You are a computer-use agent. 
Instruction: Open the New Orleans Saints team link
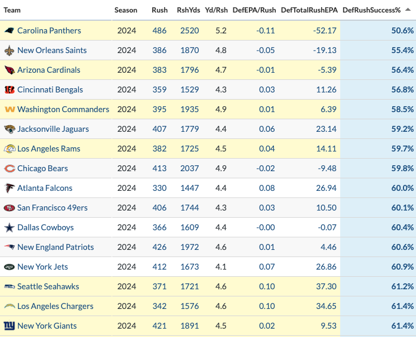[x=52, y=50]
